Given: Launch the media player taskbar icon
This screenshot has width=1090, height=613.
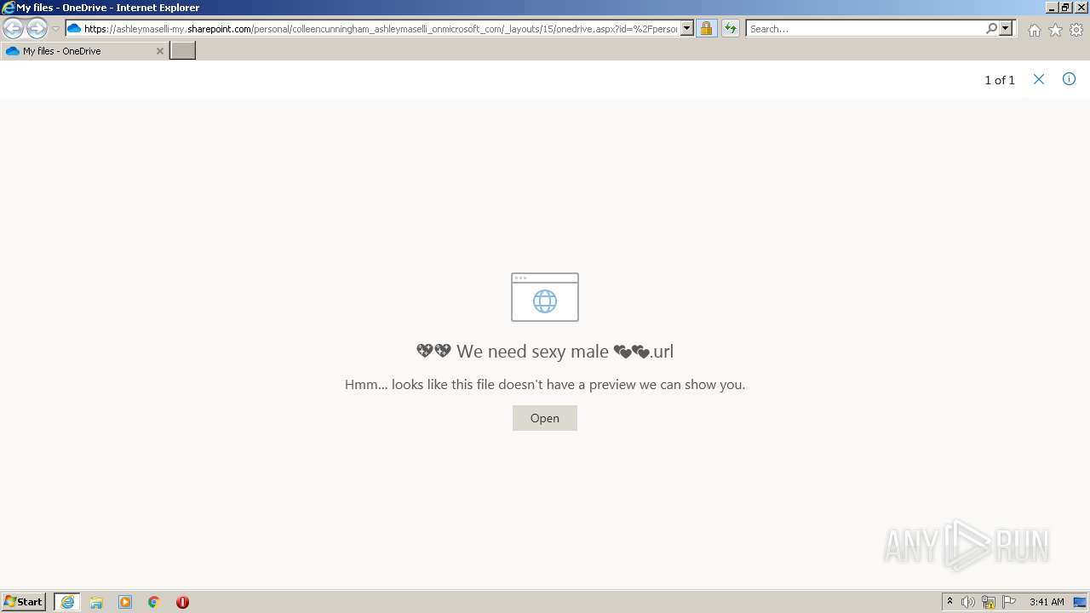Looking at the screenshot, I should pos(125,602).
